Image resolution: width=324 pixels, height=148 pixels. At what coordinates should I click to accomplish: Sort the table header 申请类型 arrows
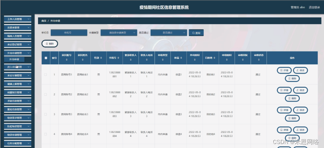coord(163,60)
